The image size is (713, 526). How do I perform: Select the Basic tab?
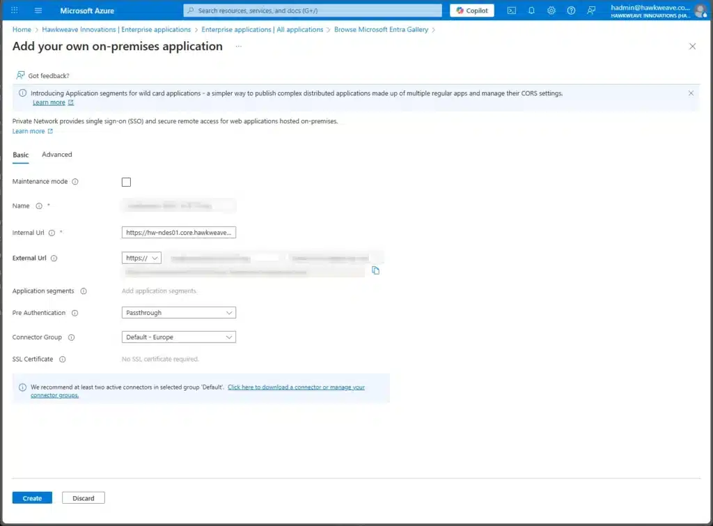pyautogui.click(x=21, y=155)
